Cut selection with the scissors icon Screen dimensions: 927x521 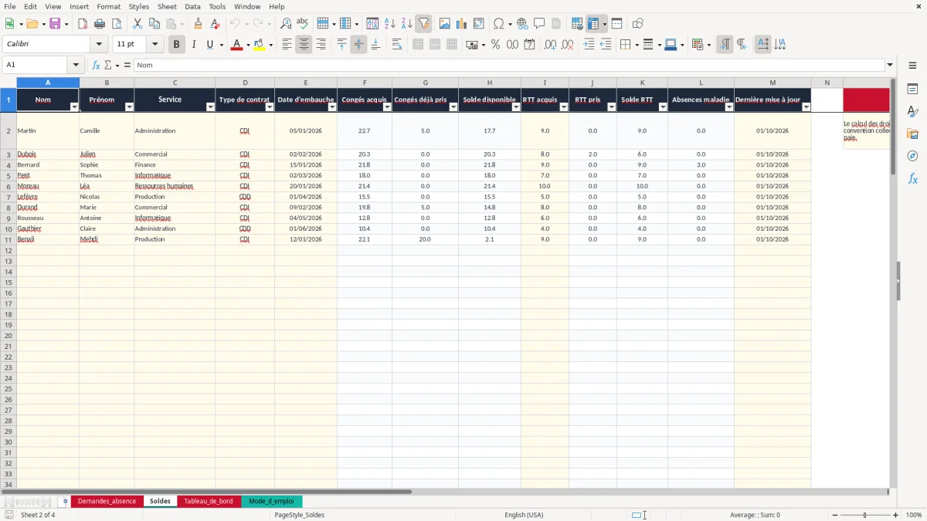[138, 24]
